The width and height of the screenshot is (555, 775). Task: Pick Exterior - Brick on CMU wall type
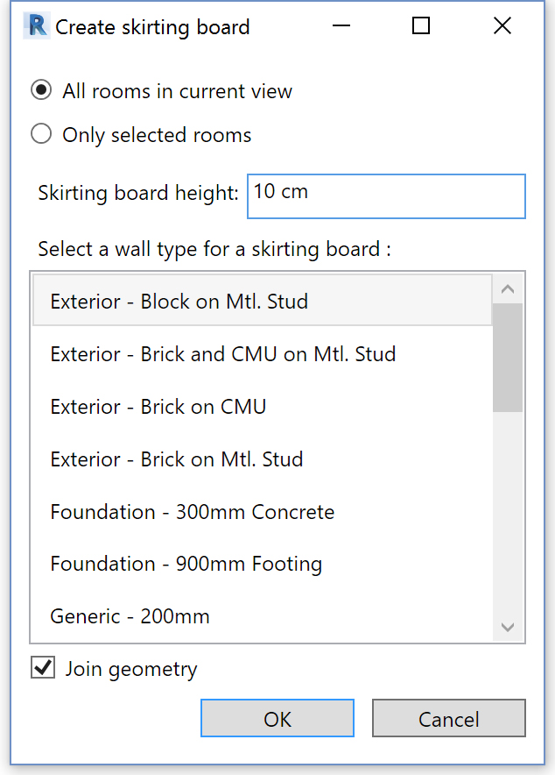pos(262,407)
